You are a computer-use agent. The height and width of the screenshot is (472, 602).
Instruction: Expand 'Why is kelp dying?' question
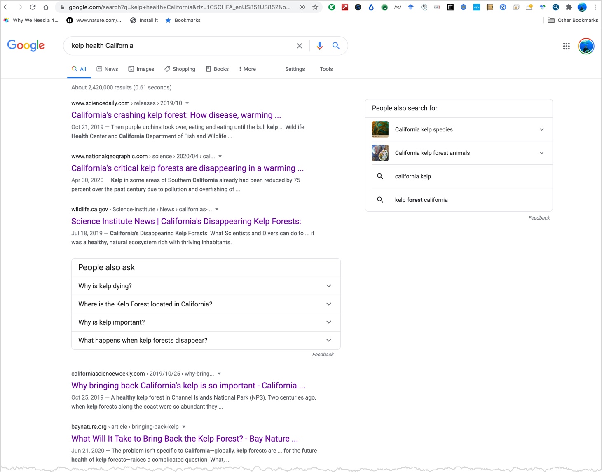click(206, 286)
